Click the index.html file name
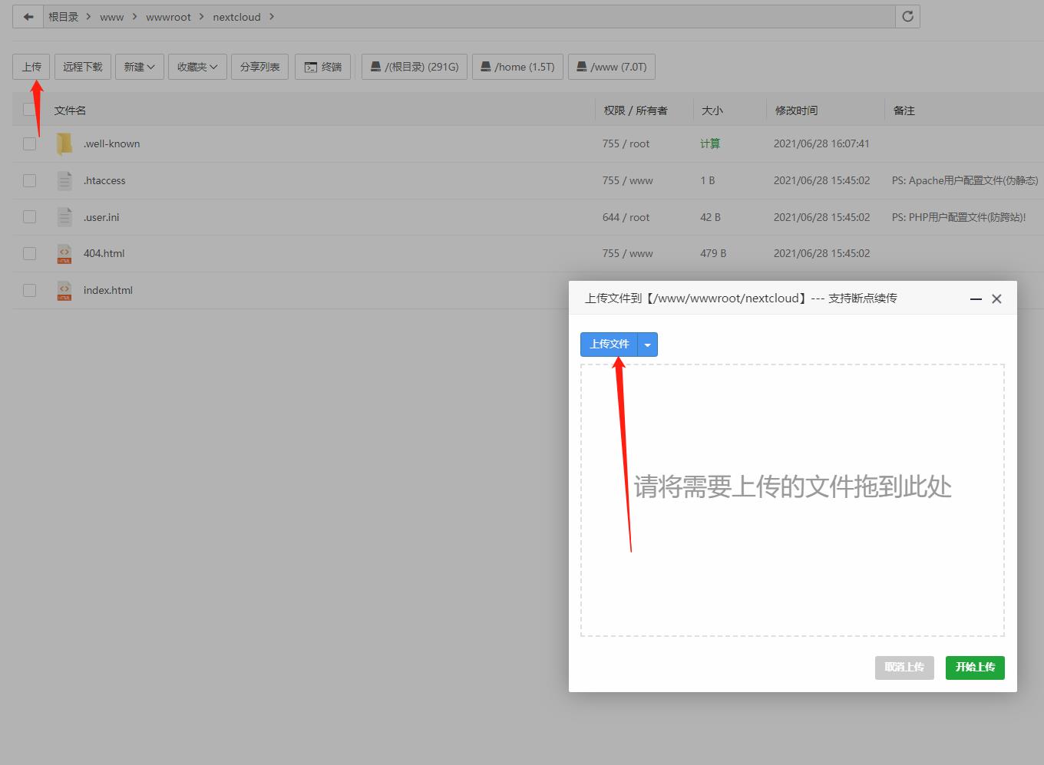 [x=107, y=290]
